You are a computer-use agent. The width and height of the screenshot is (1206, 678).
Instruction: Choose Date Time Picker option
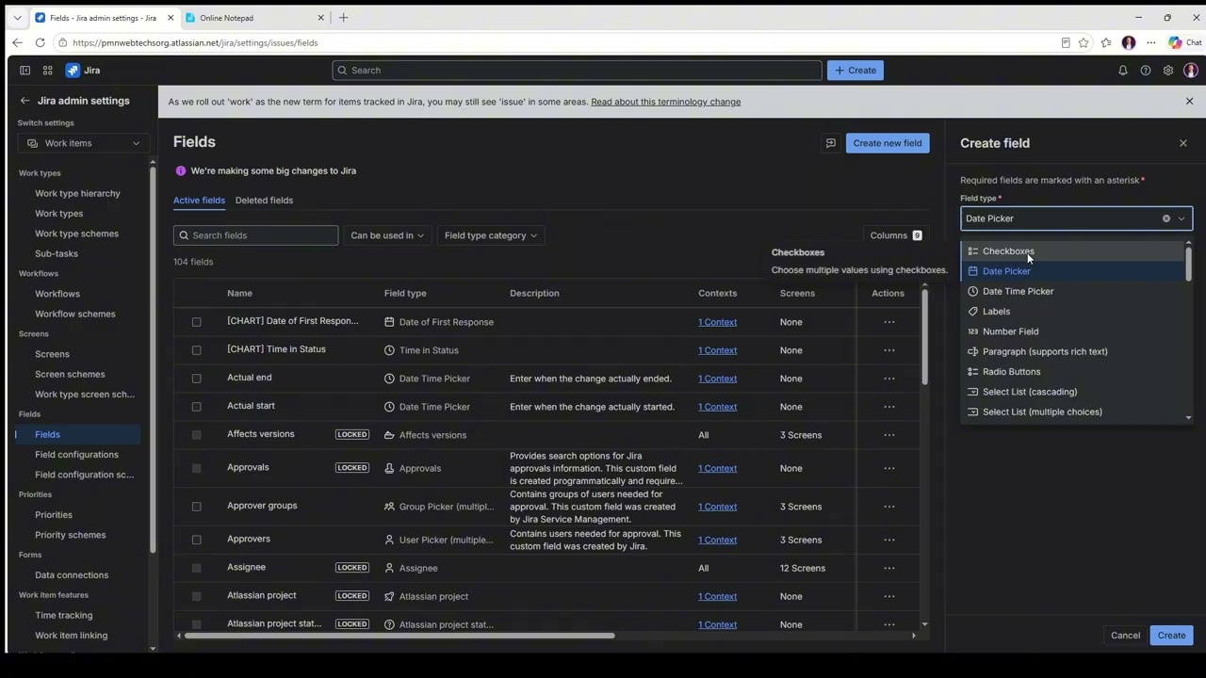coord(1074,291)
